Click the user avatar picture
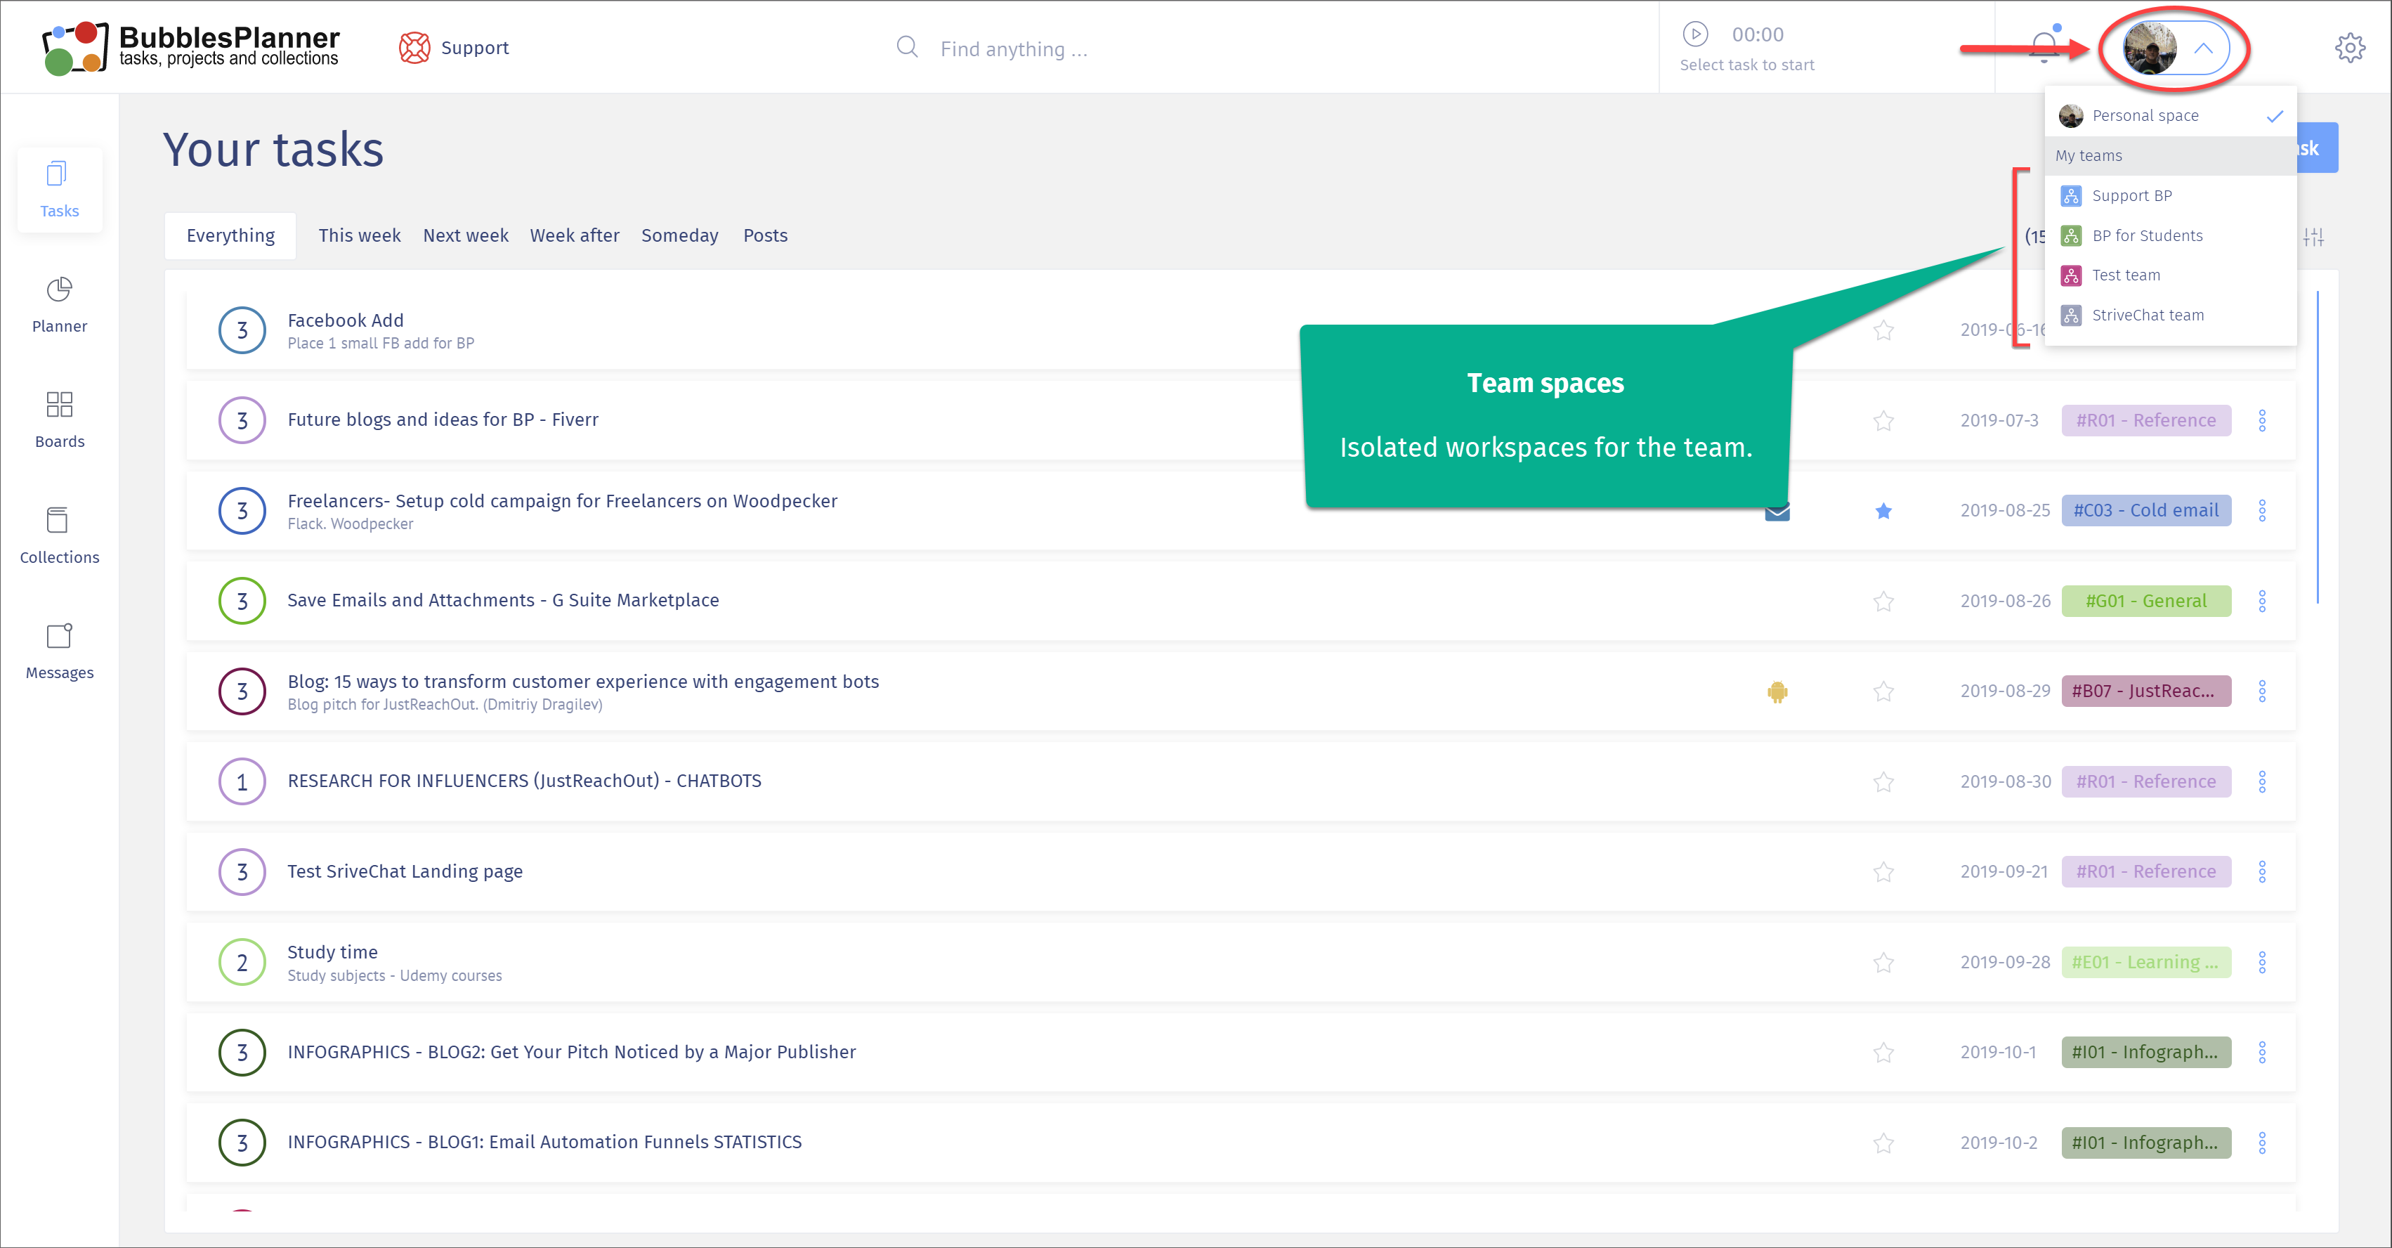The image size is (2392, 1248). (x=2150, y=48)
